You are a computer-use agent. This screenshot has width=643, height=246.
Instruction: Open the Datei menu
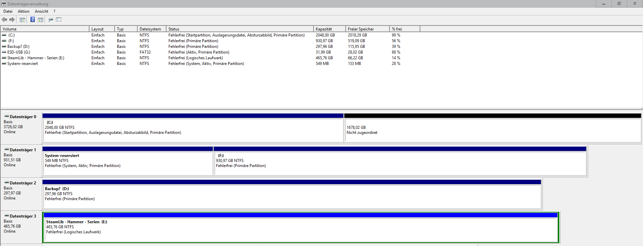pyautogui.click(x=8, y=11)
